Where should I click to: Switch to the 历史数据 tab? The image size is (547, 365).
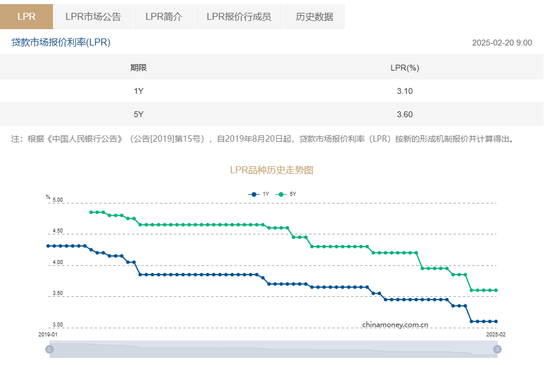[x=315, y=16]
